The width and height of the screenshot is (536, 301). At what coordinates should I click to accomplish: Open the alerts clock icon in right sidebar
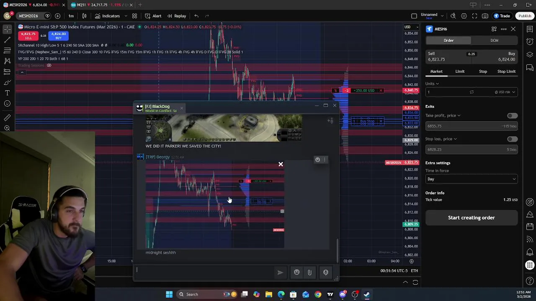(530, 42)
